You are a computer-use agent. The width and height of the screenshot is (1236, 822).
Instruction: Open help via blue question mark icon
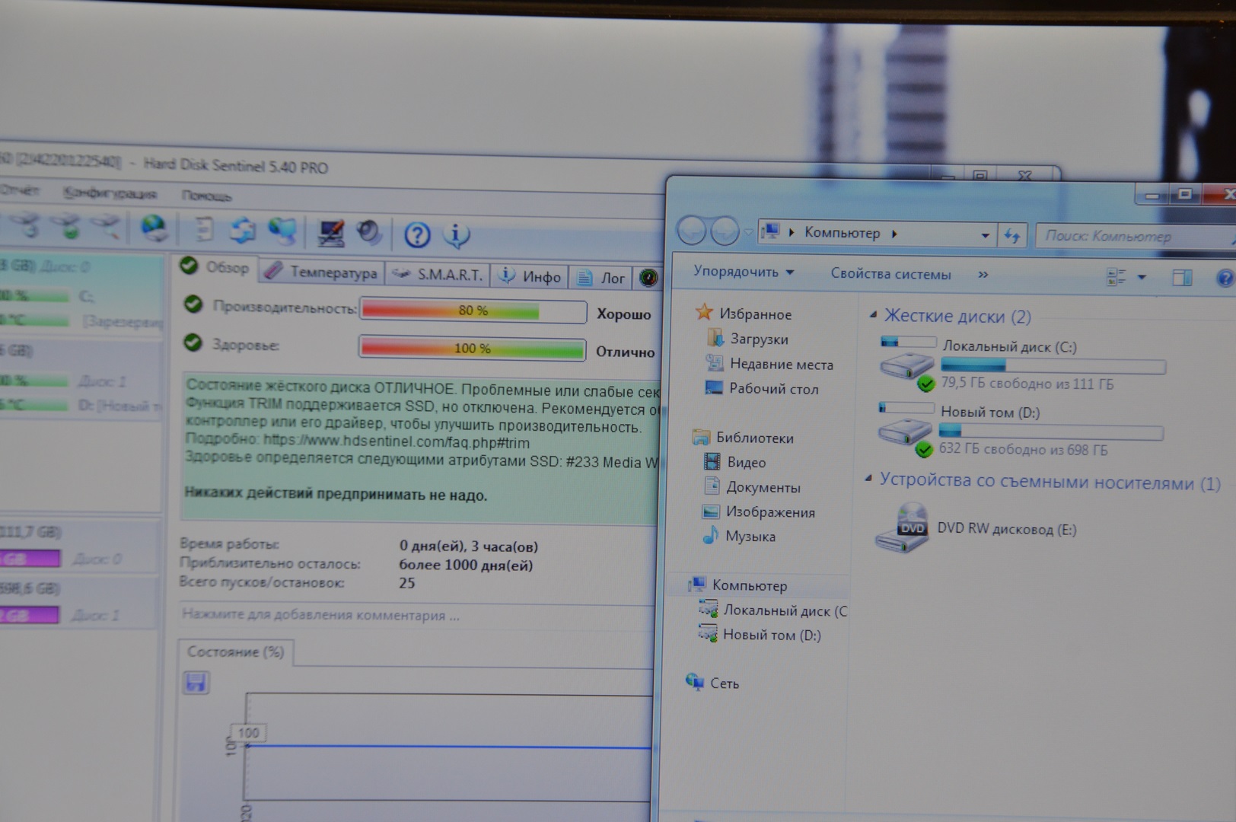point(417,235)
